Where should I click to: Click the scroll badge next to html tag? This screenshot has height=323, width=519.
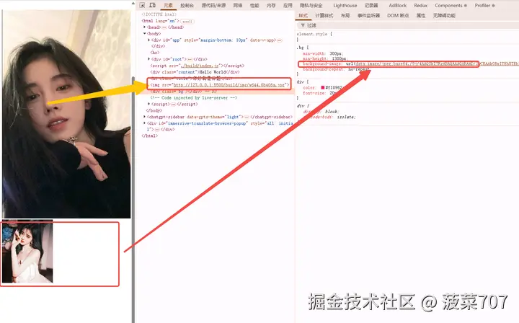pos(187,21)
